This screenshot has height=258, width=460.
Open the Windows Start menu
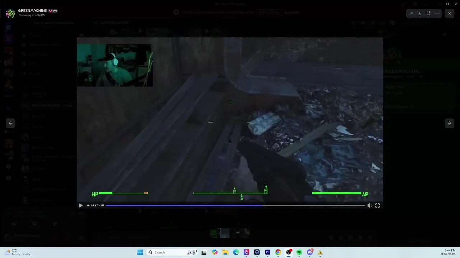pos(140,252)
